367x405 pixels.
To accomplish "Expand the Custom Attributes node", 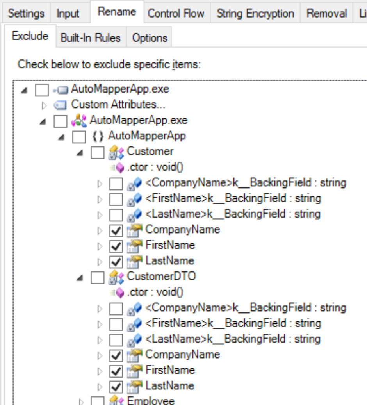I will click(x=44, y=105).
